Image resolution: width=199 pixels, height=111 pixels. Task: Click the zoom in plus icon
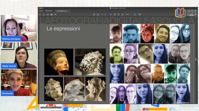(x=123, y=14)
